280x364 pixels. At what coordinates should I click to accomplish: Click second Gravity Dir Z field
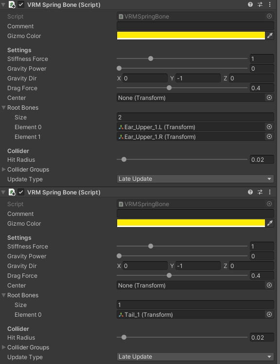251,266
